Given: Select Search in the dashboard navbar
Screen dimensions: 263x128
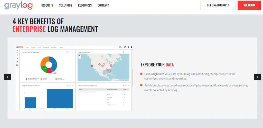Looking at the screenshot, I should (27, 47).
